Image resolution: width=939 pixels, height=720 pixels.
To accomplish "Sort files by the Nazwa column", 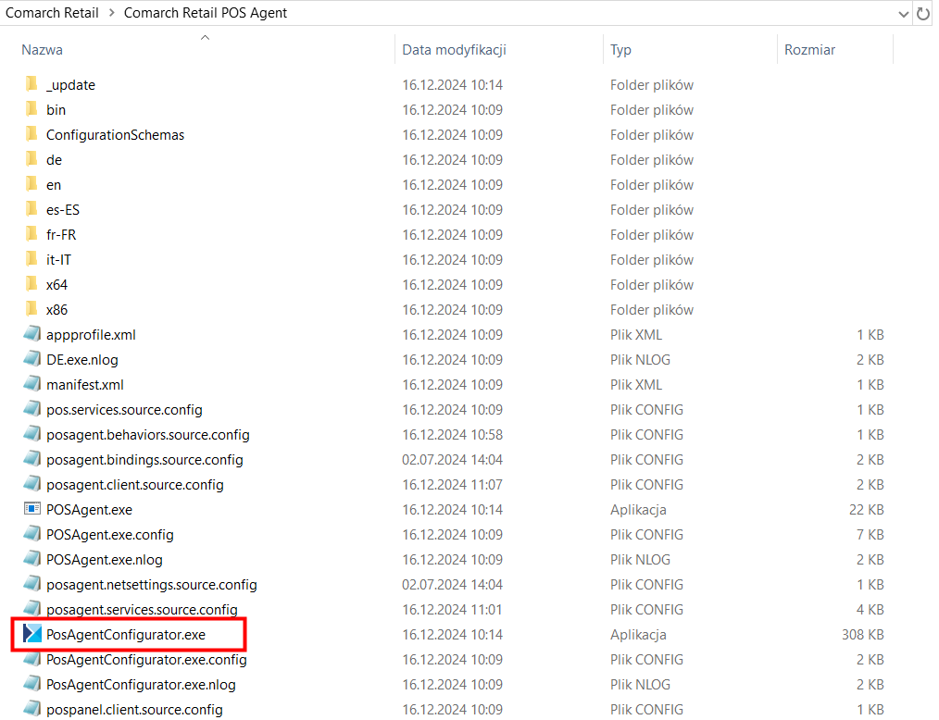I will 42,50.
